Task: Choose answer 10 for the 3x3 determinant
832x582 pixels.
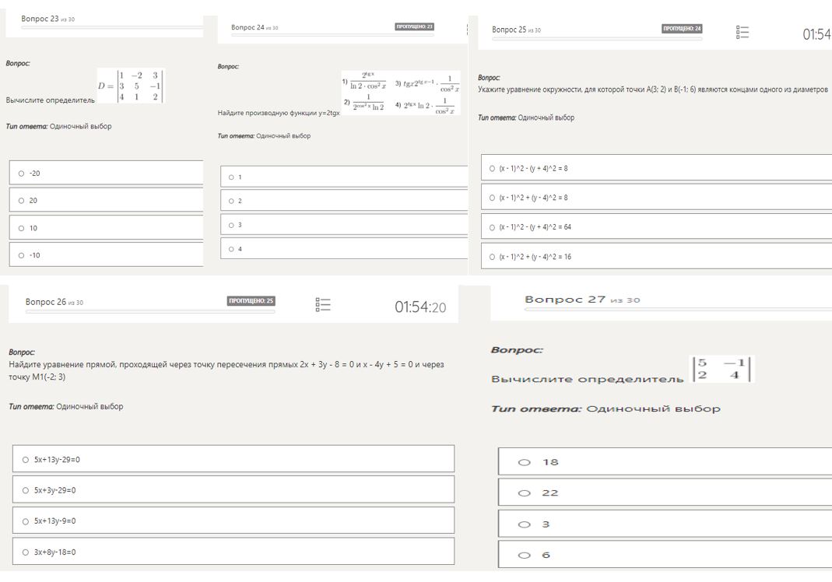Action: pyautogui.click(x=22, y=228)
